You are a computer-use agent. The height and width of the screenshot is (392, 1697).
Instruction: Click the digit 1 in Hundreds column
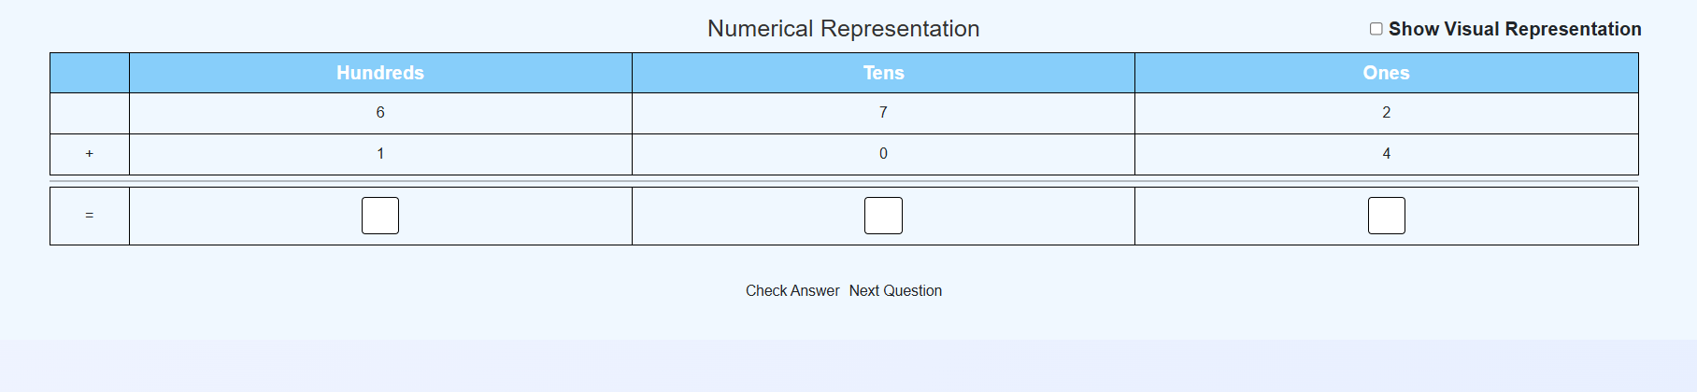[380, 153]
